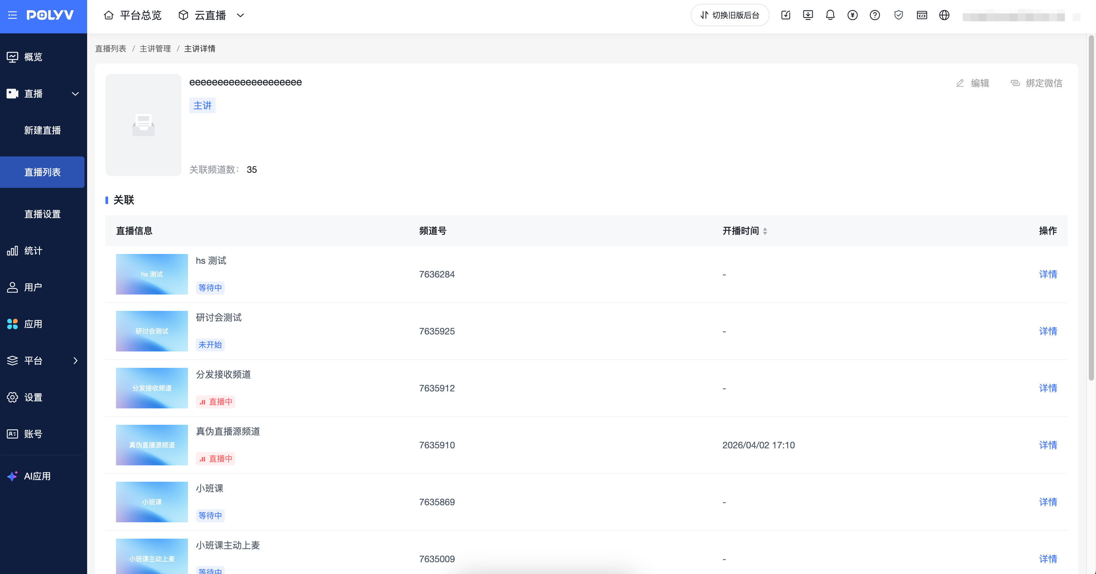This screenshot has height=574, width=1096.
Task: Open the 分发接收频道 thumbnail
Action: point(152,388)
